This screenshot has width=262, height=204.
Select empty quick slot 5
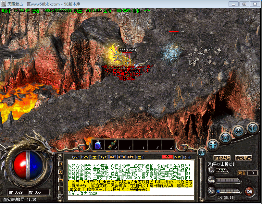(154, 145)
